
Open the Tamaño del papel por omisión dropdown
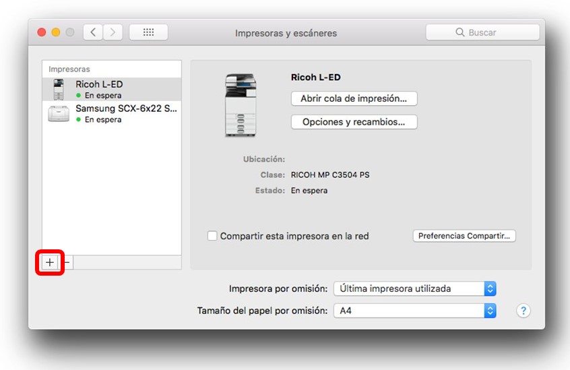415,311
